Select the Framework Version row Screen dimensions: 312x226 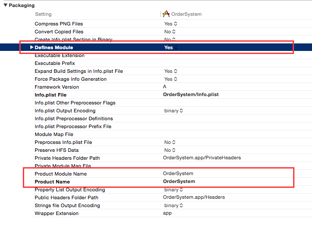coord(172,87)
